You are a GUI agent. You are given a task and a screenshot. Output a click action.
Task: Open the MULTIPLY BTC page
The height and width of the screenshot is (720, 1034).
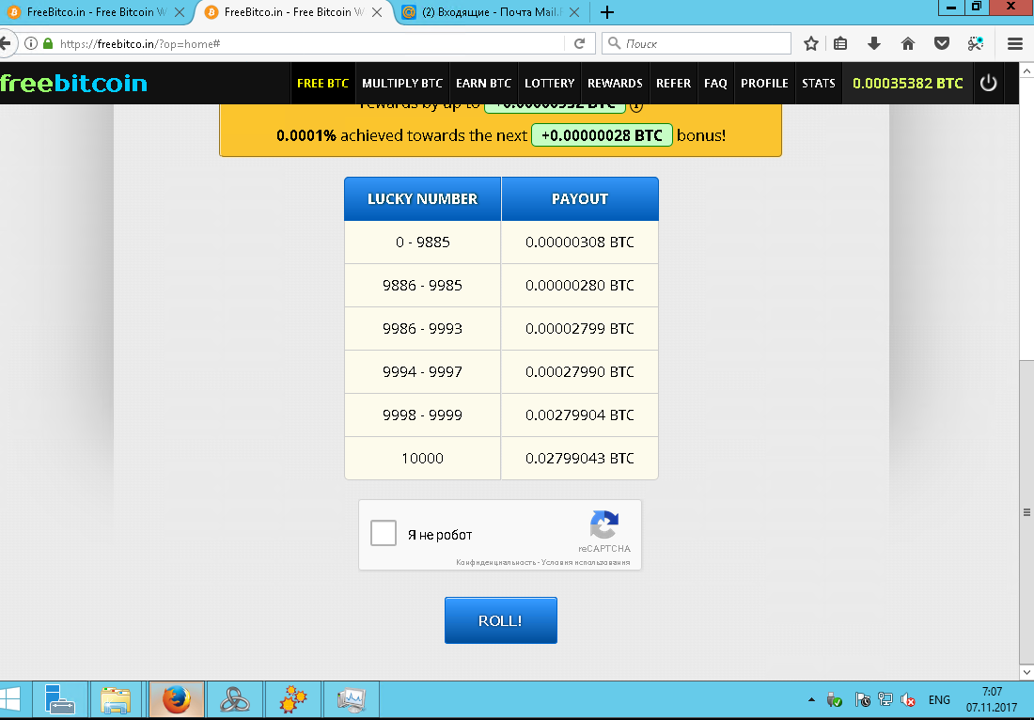[402, 83]
